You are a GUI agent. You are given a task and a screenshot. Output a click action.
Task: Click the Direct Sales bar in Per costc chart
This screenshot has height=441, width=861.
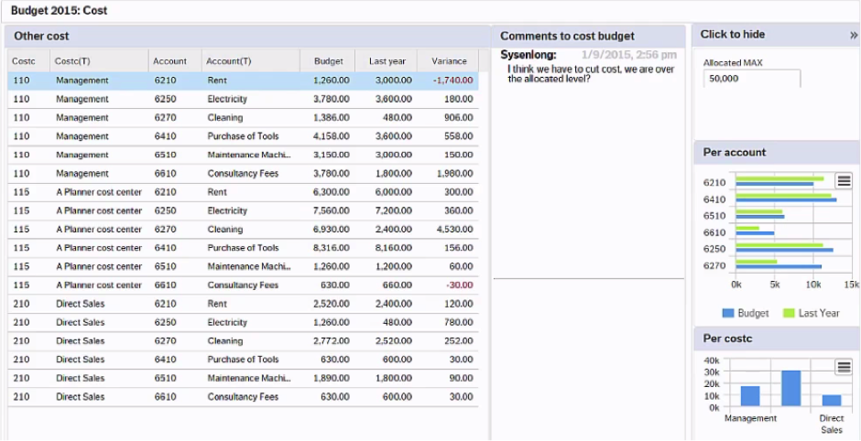coord(832,401)
